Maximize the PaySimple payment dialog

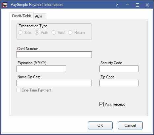pos(137,5)
